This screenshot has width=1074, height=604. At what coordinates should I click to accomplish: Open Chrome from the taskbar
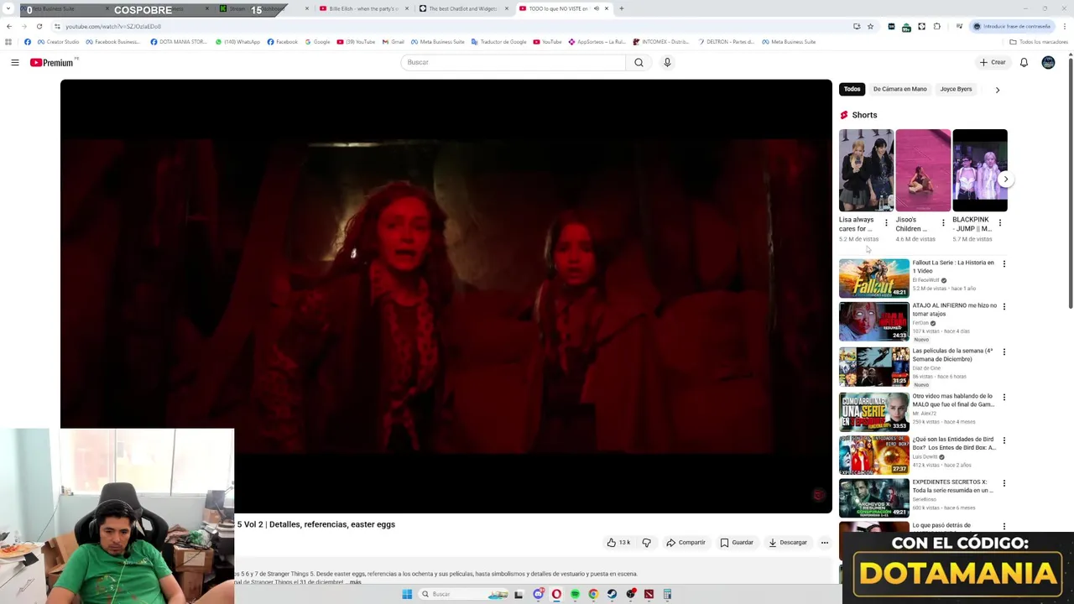point(593,594)
